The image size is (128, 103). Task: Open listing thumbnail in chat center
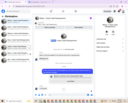point(64,36)
